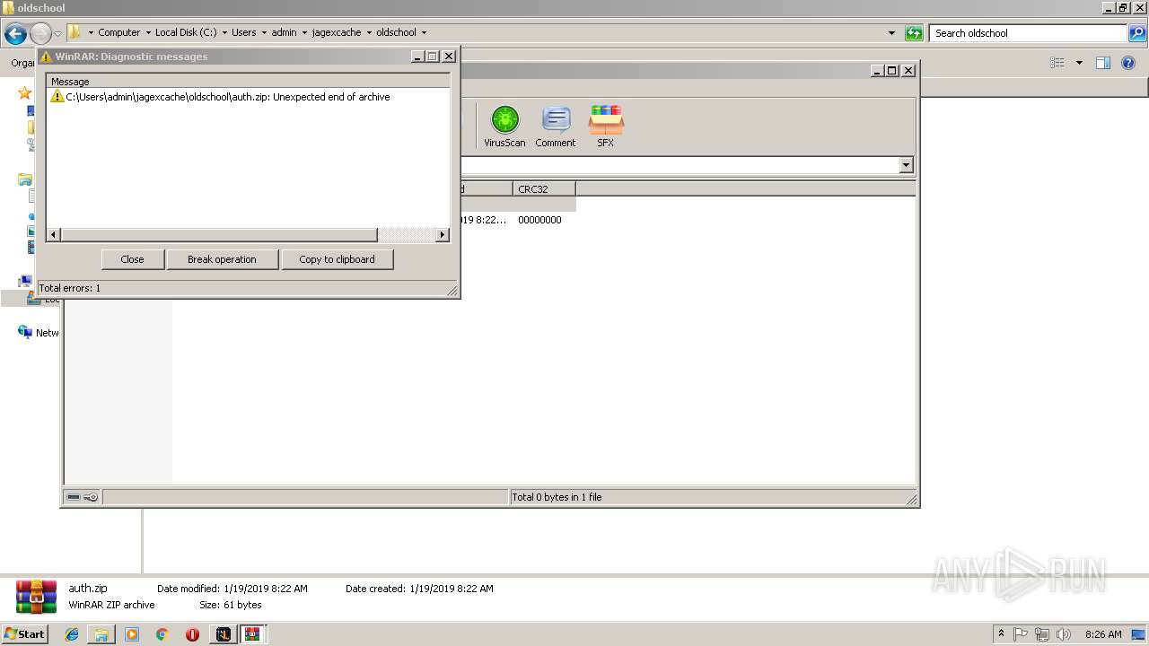Screen dimensions: 1149x646
Task: Show hidden system tray icons
Action: point(1002,634)
